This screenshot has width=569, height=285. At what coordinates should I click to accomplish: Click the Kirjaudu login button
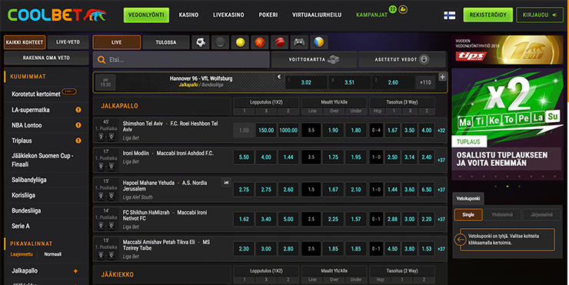(540, 15)
